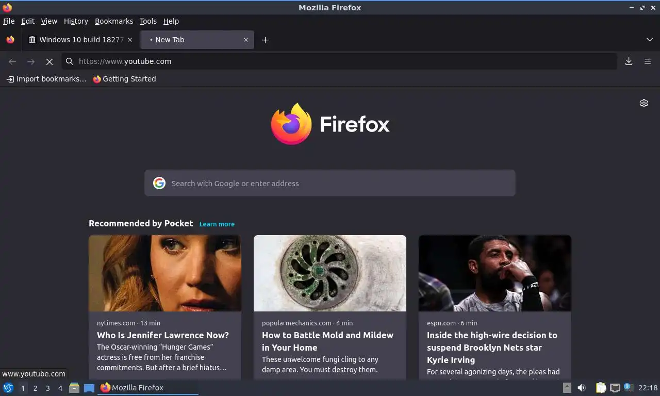Open the file manager taskbar icon
The width and height of the screenshot is (660, 396).
74,388
